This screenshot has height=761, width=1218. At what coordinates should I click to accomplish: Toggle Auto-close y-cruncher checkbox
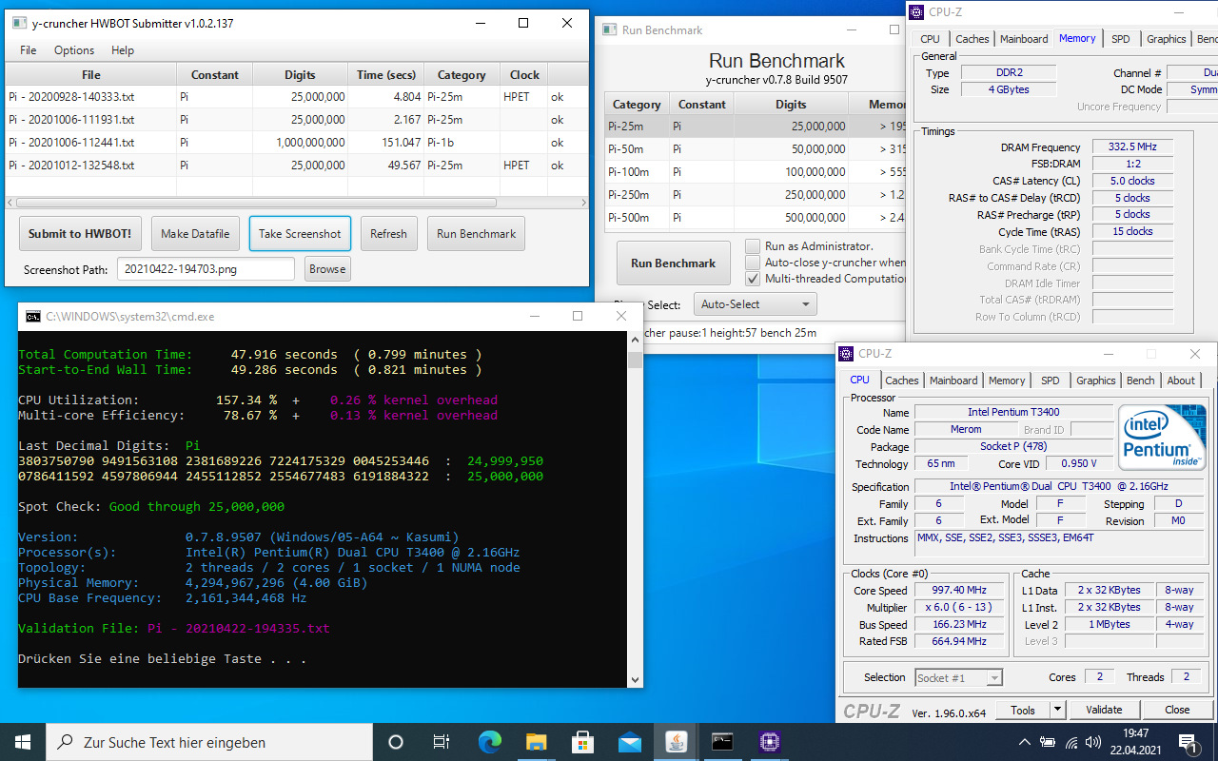(753, 263)
